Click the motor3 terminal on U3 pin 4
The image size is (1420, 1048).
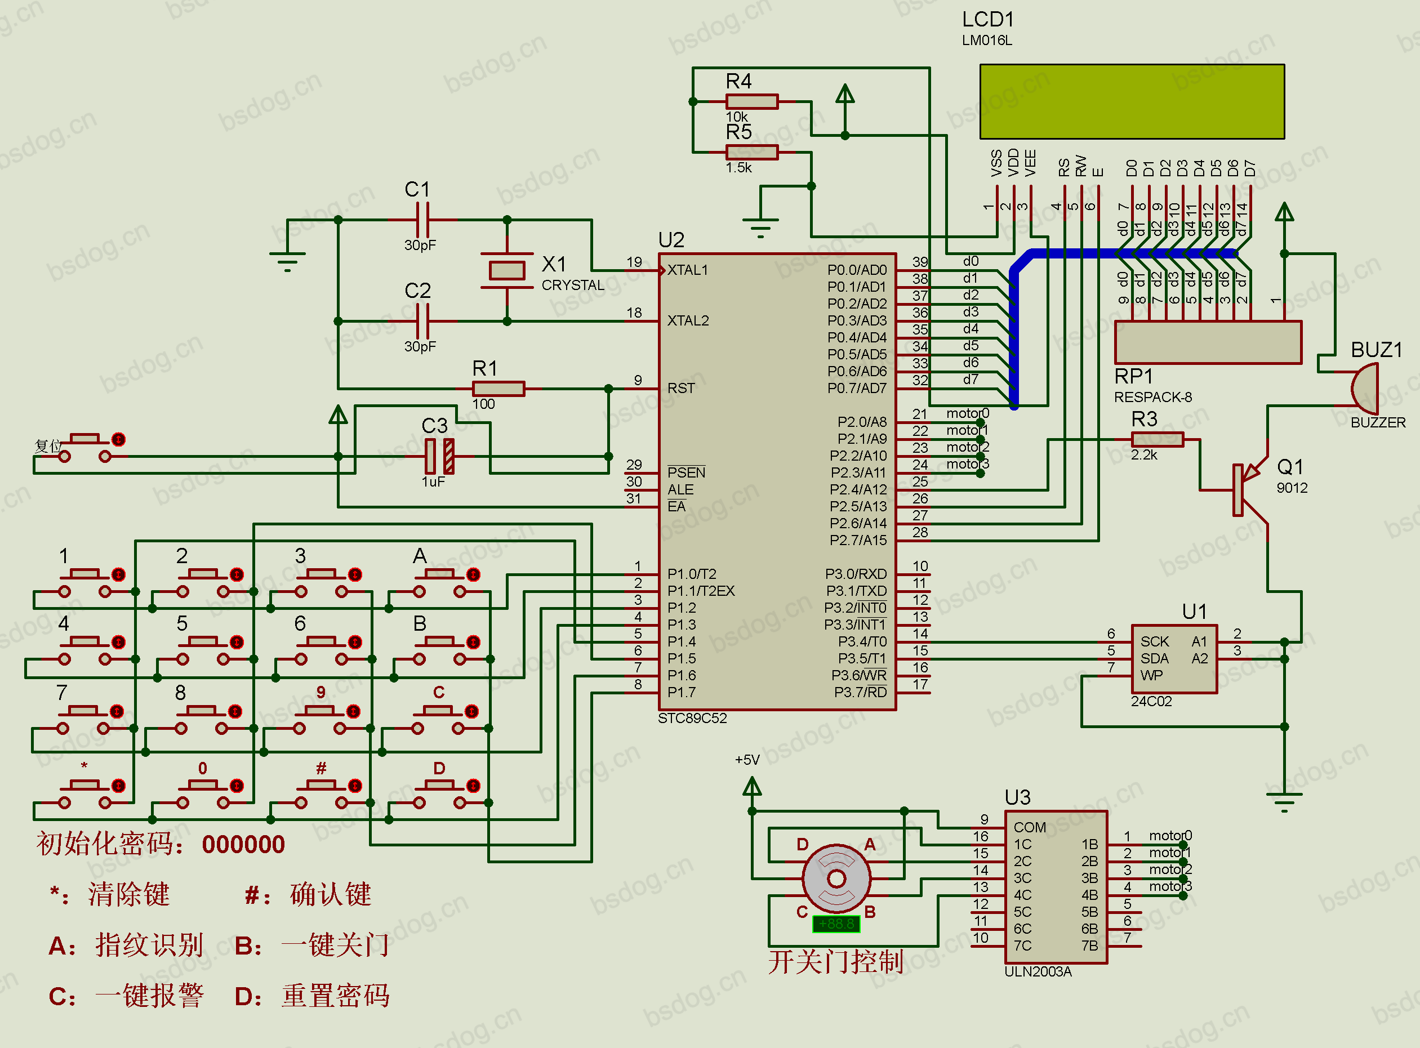[1183, 896]
